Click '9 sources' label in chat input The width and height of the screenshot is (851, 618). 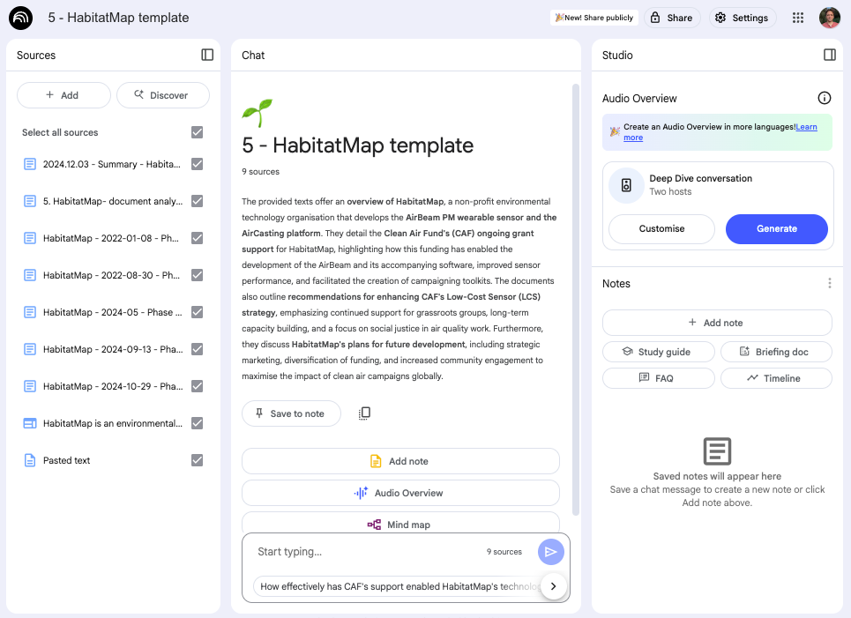click(x=504, y=552)
